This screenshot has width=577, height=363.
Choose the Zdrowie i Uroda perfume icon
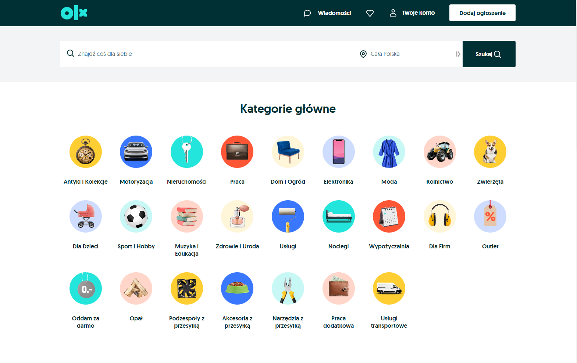pyautogui.click(x=237, y=216)
